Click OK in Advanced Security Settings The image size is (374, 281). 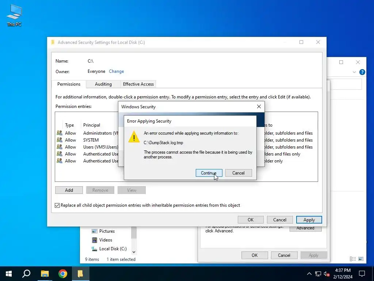point(251,220)
